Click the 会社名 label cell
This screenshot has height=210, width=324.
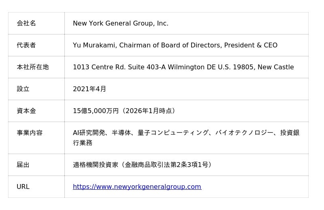coord(26,24)
